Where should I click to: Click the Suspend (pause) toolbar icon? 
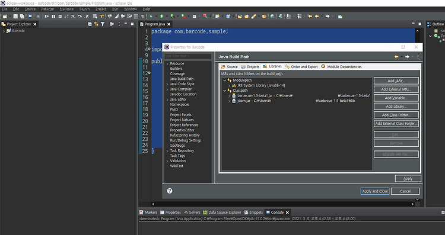point(53,17)
